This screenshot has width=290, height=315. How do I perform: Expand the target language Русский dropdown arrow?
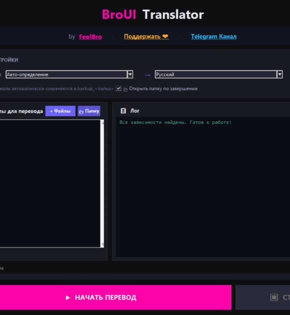[x=279, y=74]
